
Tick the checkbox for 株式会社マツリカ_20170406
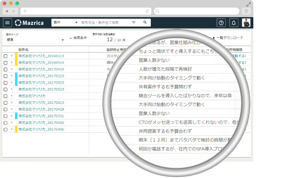5,129
